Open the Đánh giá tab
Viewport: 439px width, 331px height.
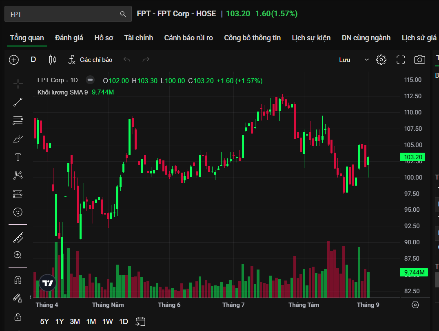69,38
